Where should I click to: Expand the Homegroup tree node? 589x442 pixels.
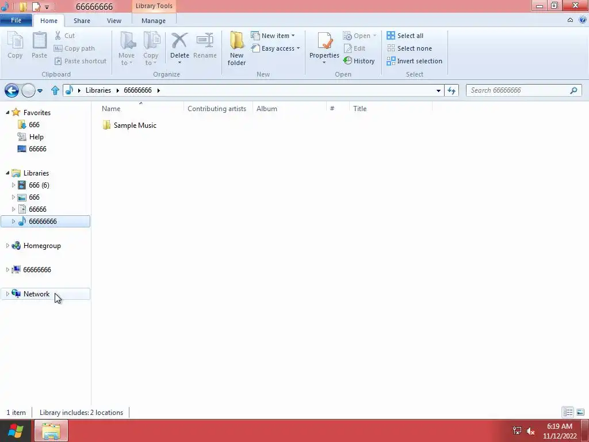point(7,246)
